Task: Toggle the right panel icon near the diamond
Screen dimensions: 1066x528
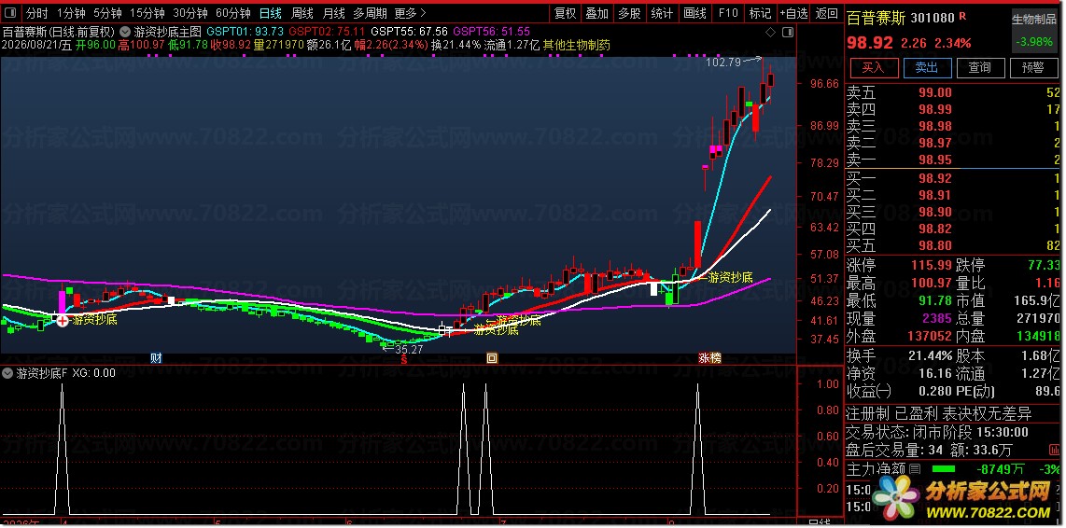Action: point(788,32)
